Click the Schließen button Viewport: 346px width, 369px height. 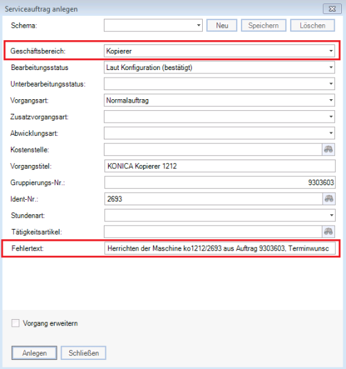click(84, 353)
